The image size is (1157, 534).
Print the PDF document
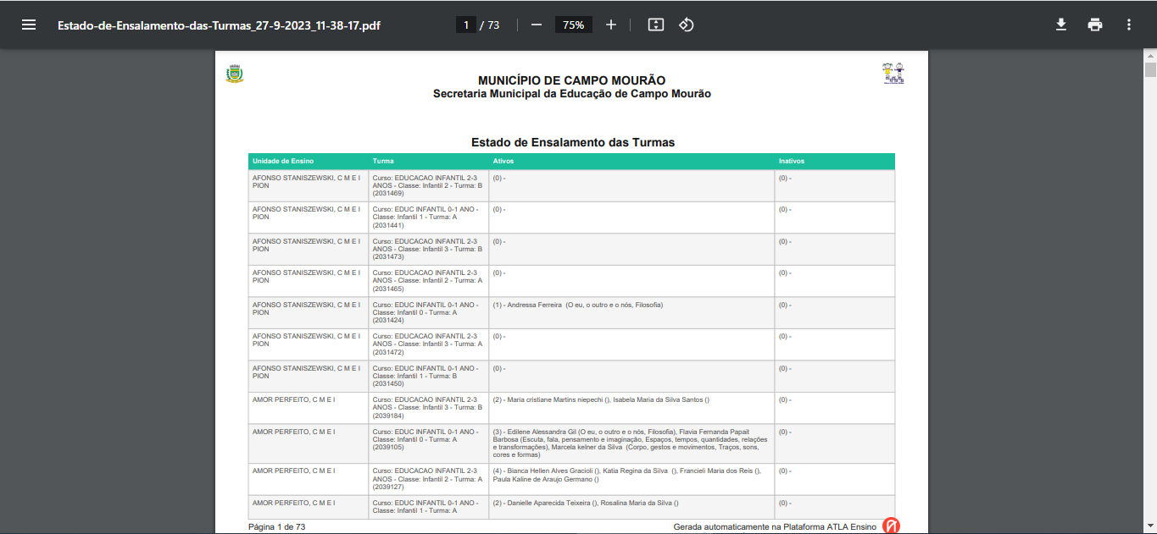(1095, 25)
